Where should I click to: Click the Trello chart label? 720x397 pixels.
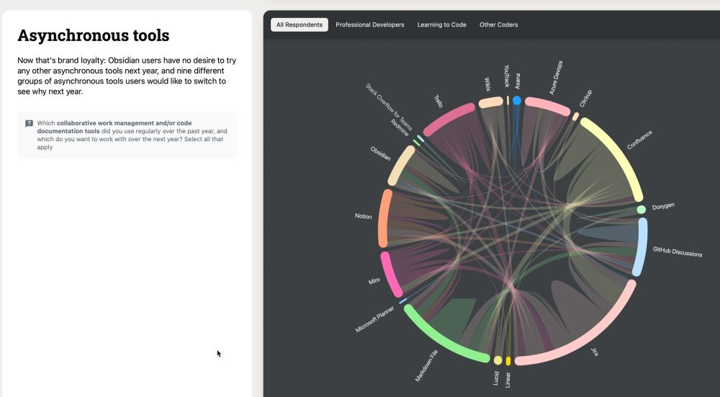(x=438, y=101)
